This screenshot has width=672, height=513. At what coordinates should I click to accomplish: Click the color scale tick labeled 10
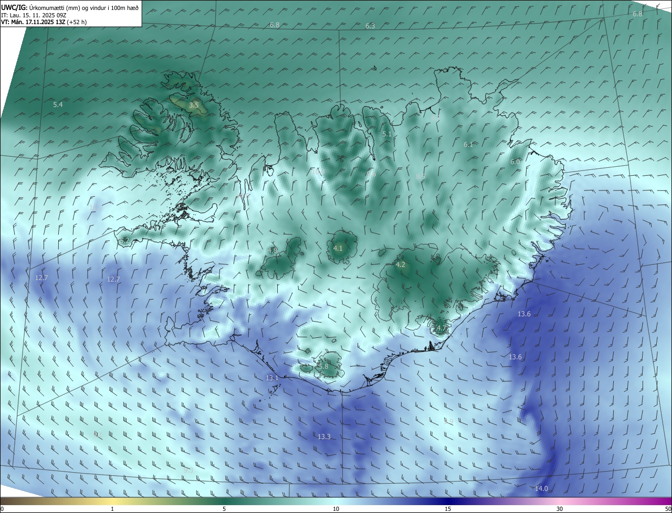(336, 509)
